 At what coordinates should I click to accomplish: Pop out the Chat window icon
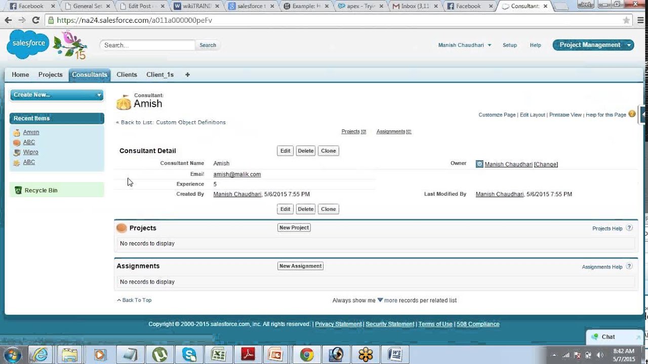pyautogui.click(x=639, y=337)
